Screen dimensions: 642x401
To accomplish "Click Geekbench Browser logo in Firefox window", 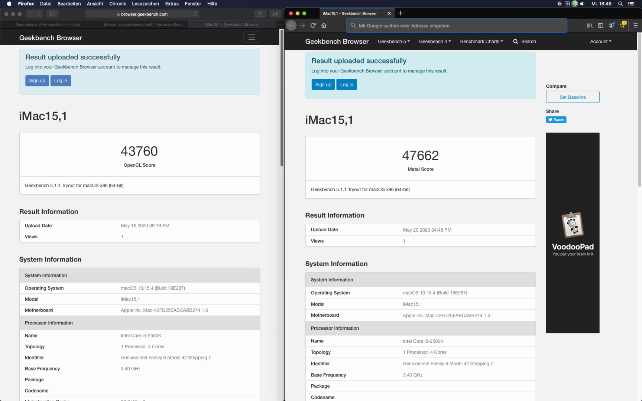I will click(337, 42).
